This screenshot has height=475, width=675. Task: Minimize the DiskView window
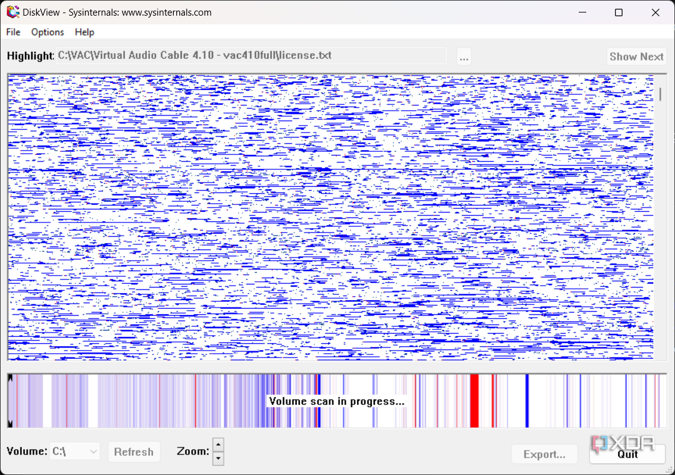tap(582, 12)
